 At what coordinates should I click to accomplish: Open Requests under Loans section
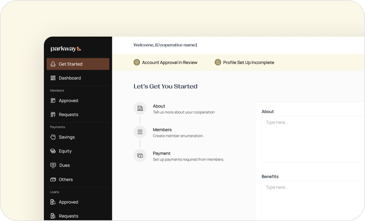point(68,216)
